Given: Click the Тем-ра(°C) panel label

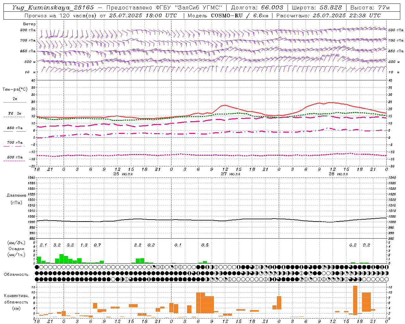Looking at the screenshot, I should point(15,90).
